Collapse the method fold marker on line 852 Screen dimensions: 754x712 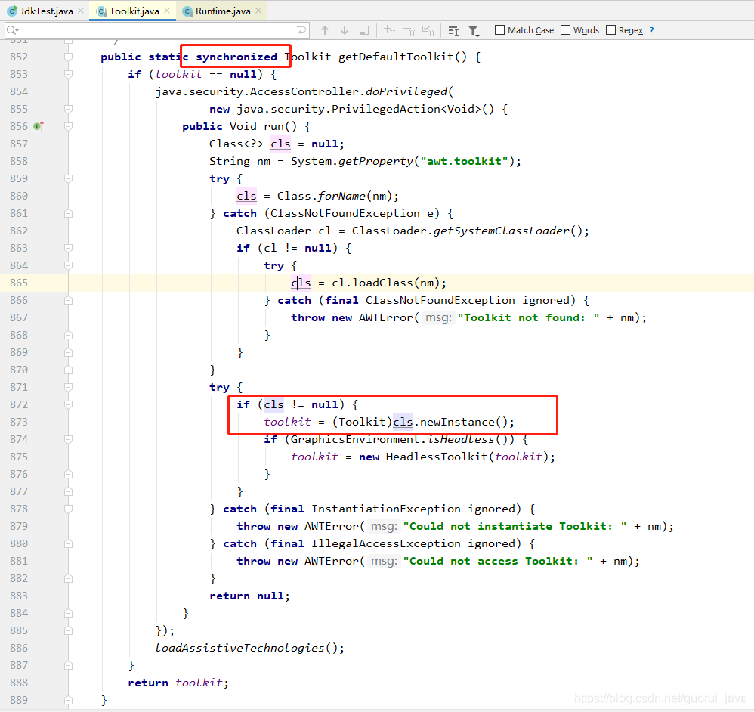[68, 57]
